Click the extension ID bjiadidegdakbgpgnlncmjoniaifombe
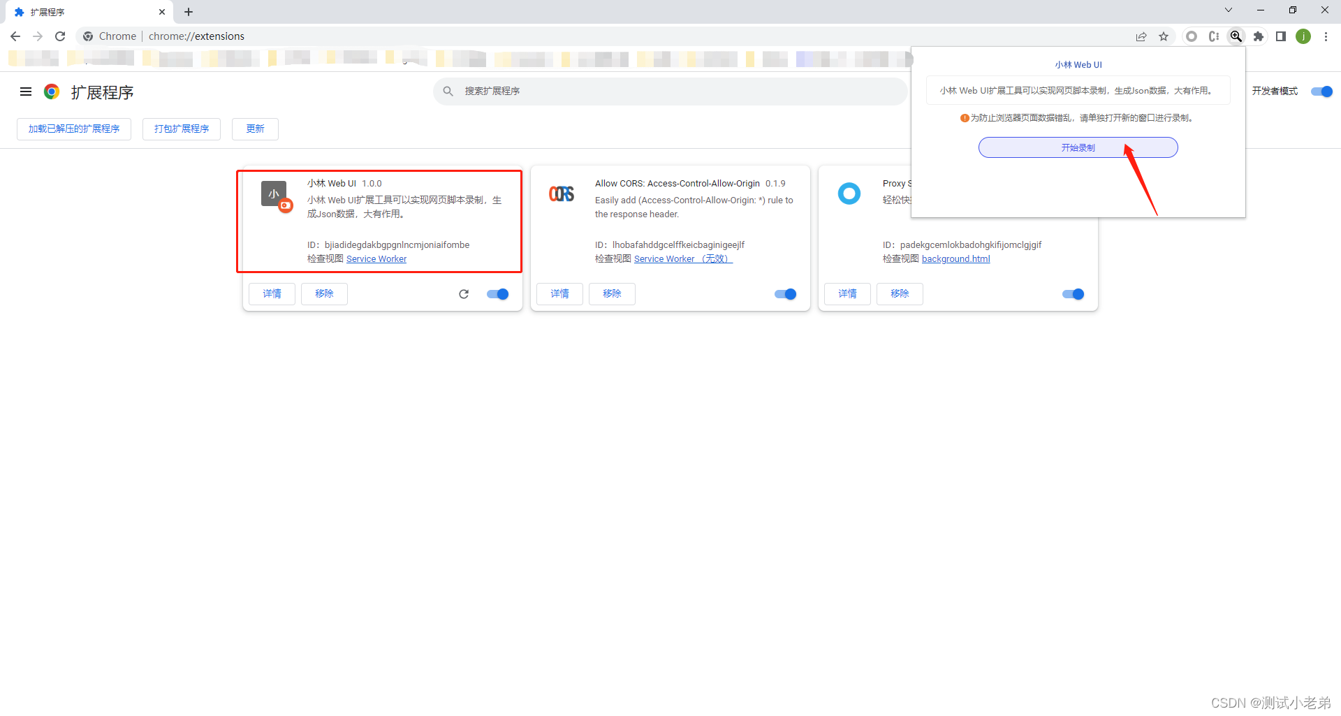 397,245
